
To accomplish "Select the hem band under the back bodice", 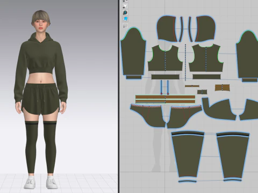I will pos(206,77).
